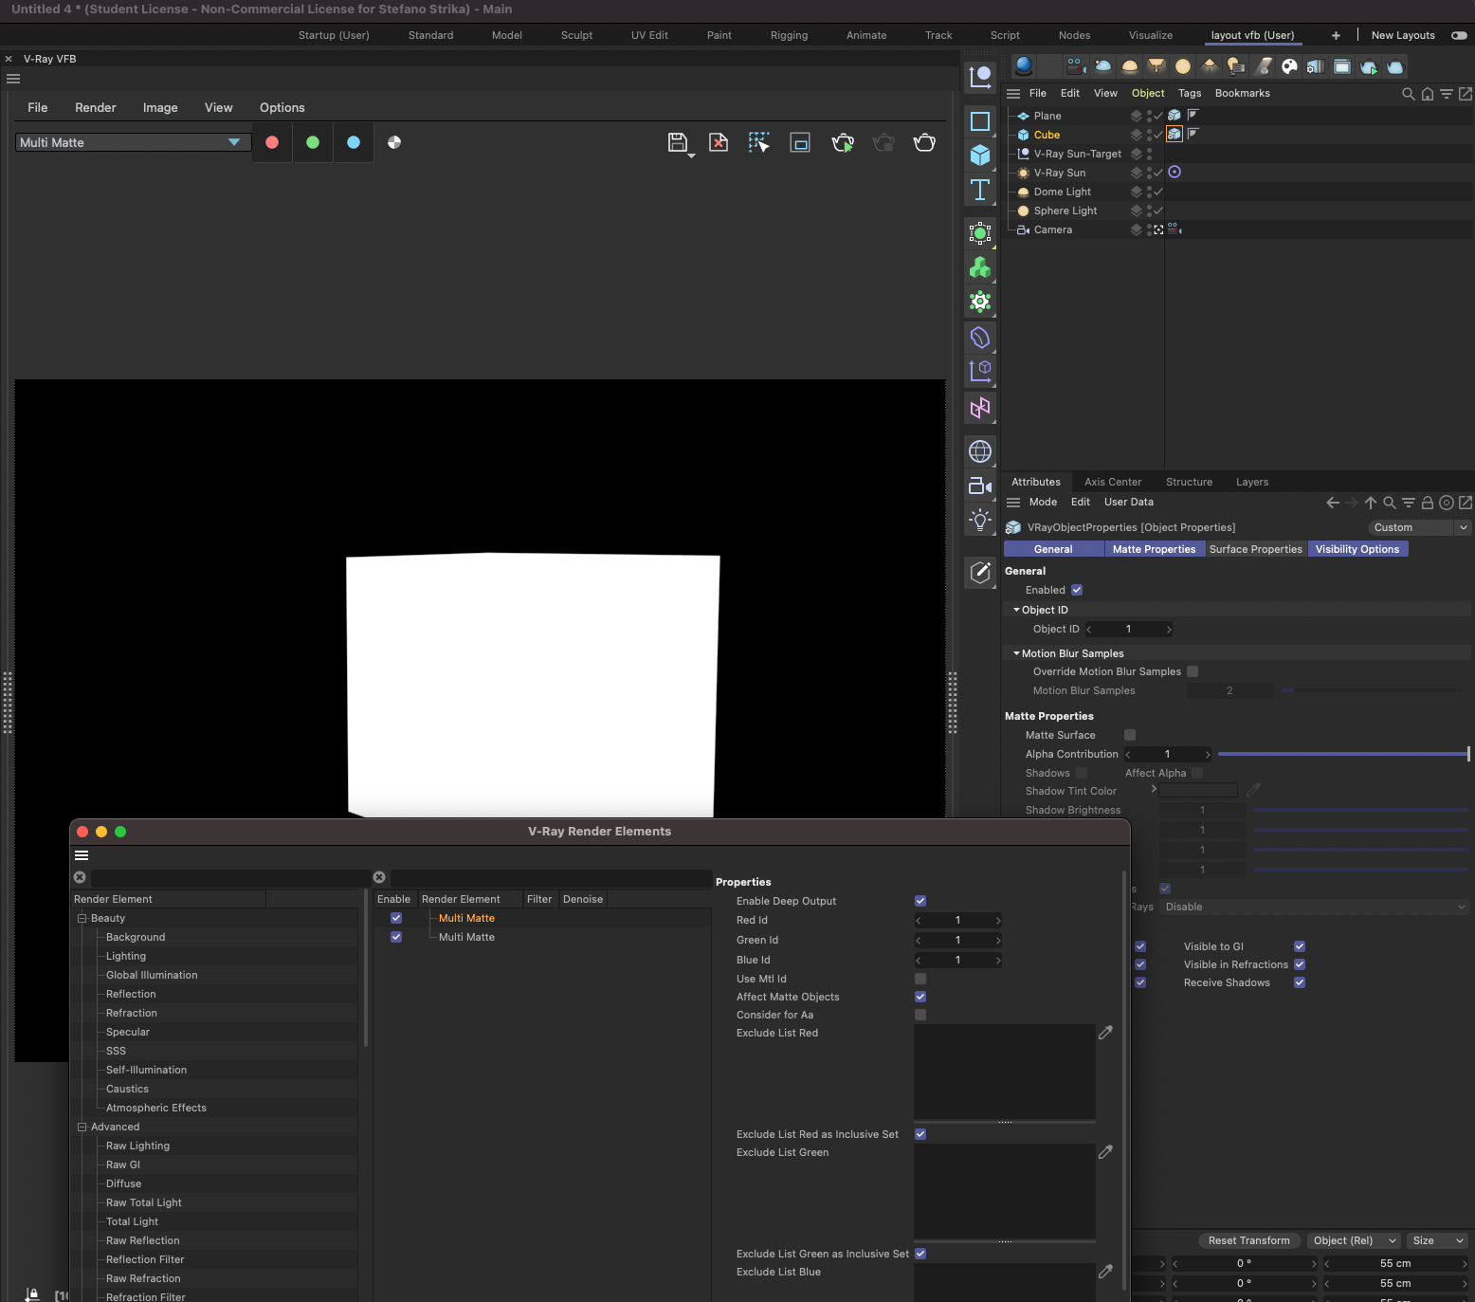Click the edit pencil for Exclude List Red

point(1105,1033)
